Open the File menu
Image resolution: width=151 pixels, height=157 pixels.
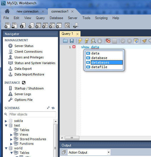tap(6, 18)
